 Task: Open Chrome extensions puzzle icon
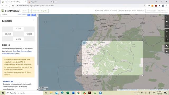[x=159, y=6]
